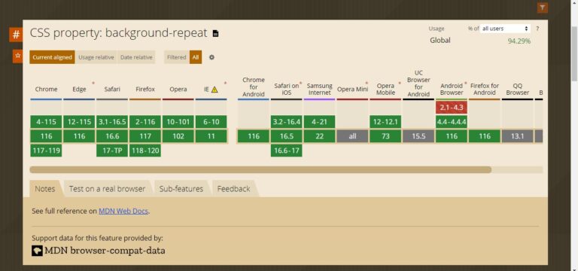Click the Opera Mobile column header
Screen dimensions: 578x271
385,90
